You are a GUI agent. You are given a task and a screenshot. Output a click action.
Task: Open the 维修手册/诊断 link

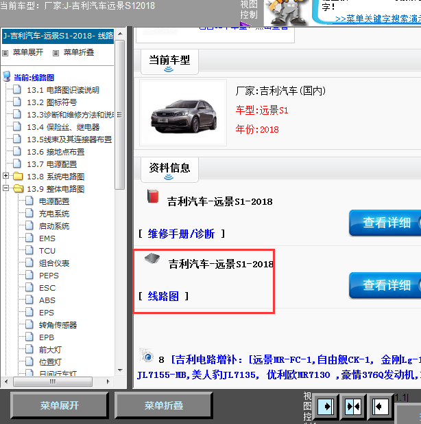181,234
